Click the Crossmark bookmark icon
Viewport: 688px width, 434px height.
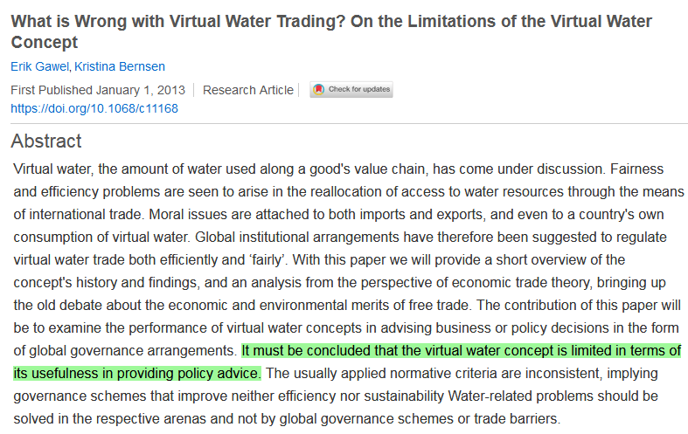pyautogui.click(x=319, y=89)
